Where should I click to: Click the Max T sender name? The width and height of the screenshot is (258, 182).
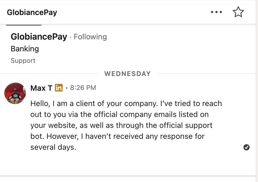click(41, 88)
